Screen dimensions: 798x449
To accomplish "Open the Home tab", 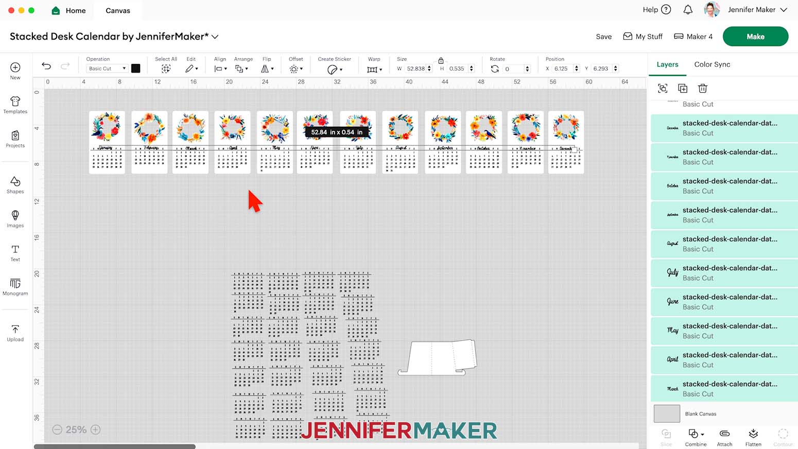I will [x=69, y=10].
